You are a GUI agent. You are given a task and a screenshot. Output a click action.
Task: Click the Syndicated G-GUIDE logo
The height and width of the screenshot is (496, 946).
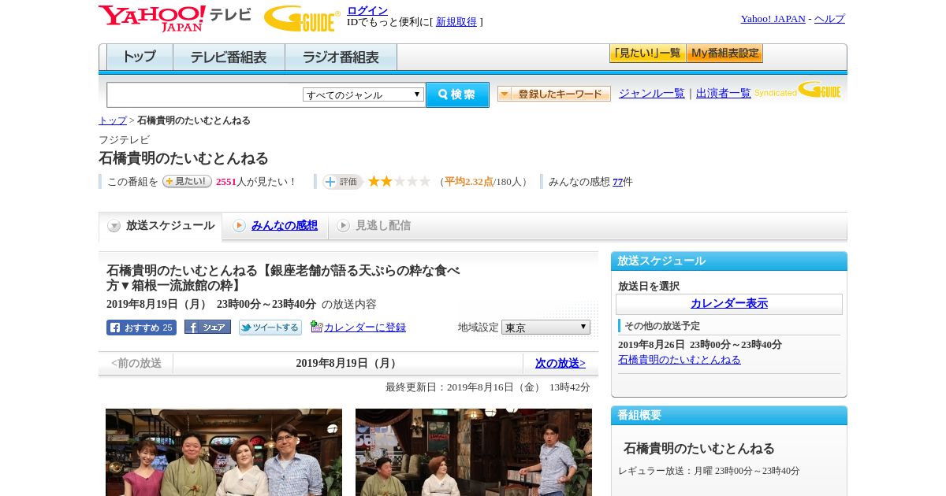[798, 91]
